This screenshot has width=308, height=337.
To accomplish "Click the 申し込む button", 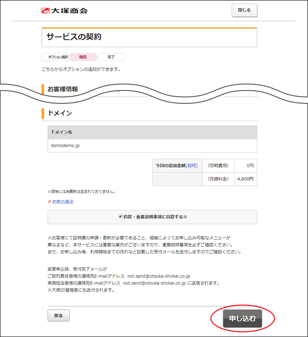I will tap(242, 318).
